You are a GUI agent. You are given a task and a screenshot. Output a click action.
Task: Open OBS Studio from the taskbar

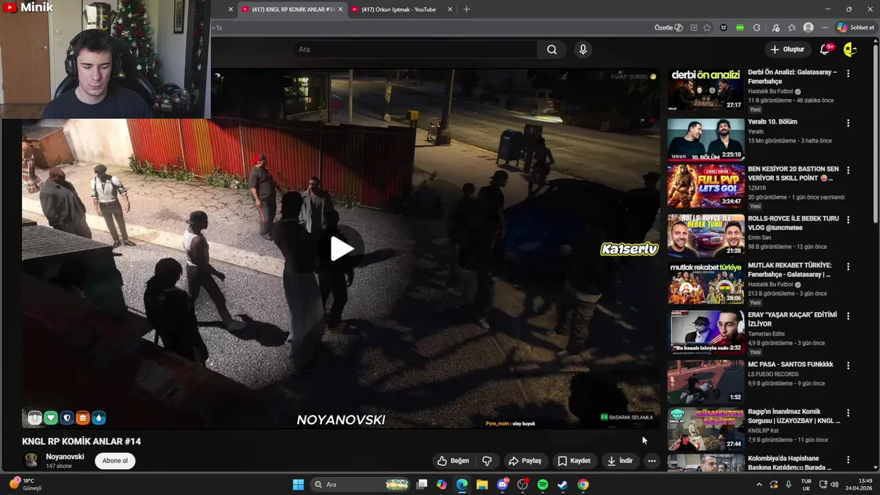(522, 485)
